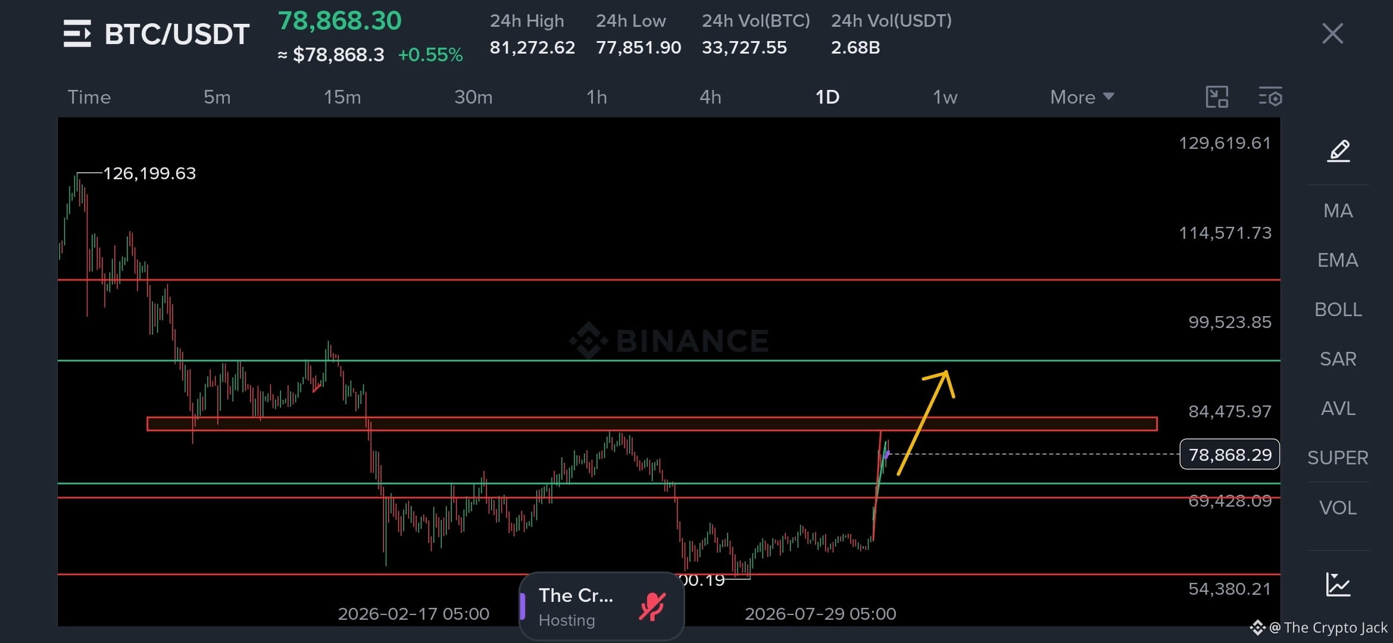Switch chart to 5m interval
Screen dimensions: 1393x643
click(217, 97)
